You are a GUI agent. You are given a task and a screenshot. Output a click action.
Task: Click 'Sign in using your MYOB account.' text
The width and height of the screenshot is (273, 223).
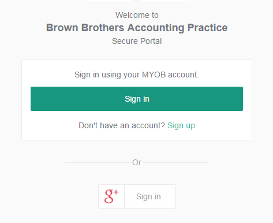tap(137, 75)
